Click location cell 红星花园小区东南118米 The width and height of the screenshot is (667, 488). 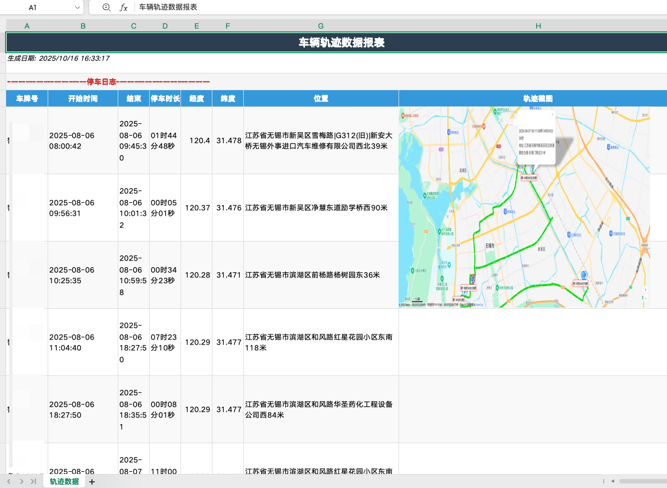[321, 342]
